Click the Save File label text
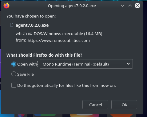Viewport: 147px width, 117px height. click(26, 74)
